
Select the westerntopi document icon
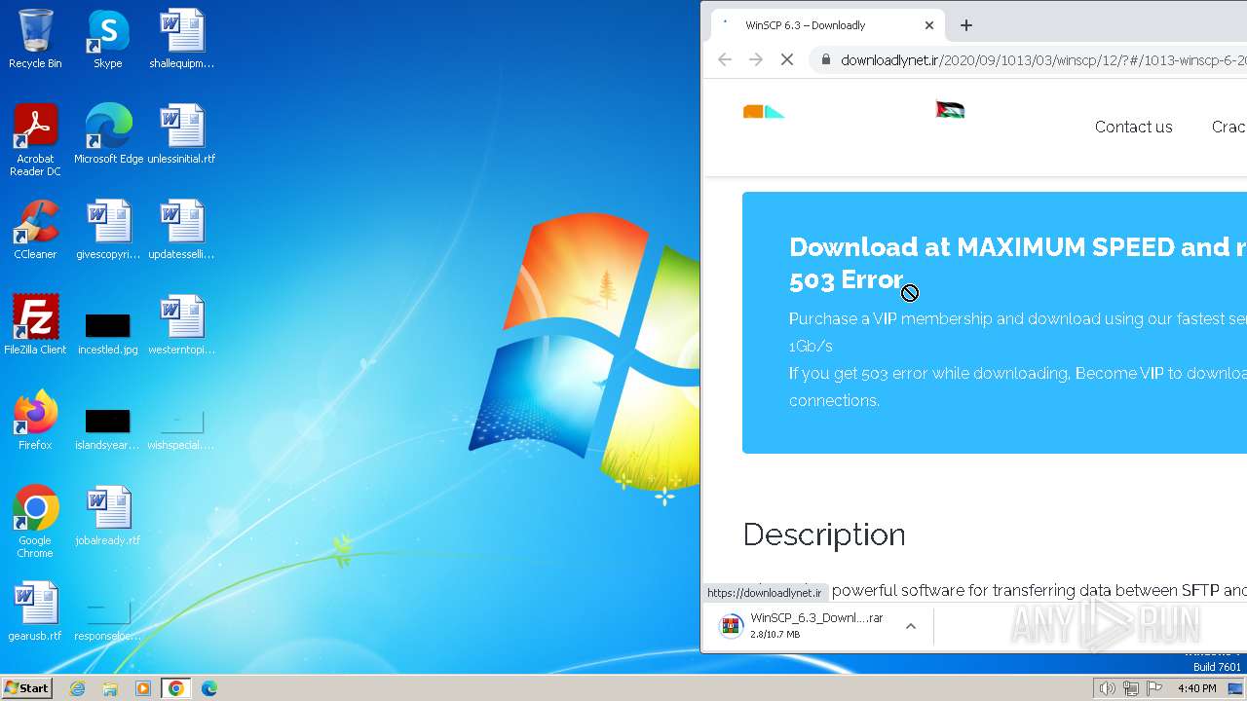(x=181, y=325)
